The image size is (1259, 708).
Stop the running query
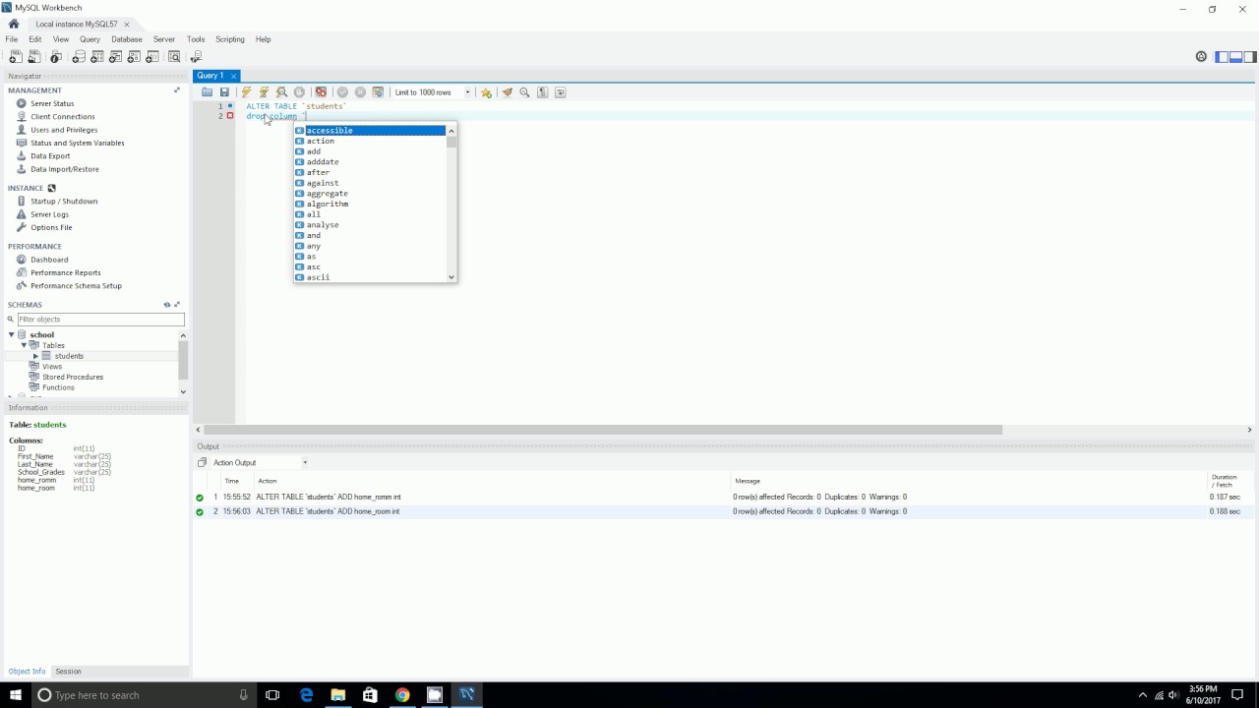(x=299, y=92)
